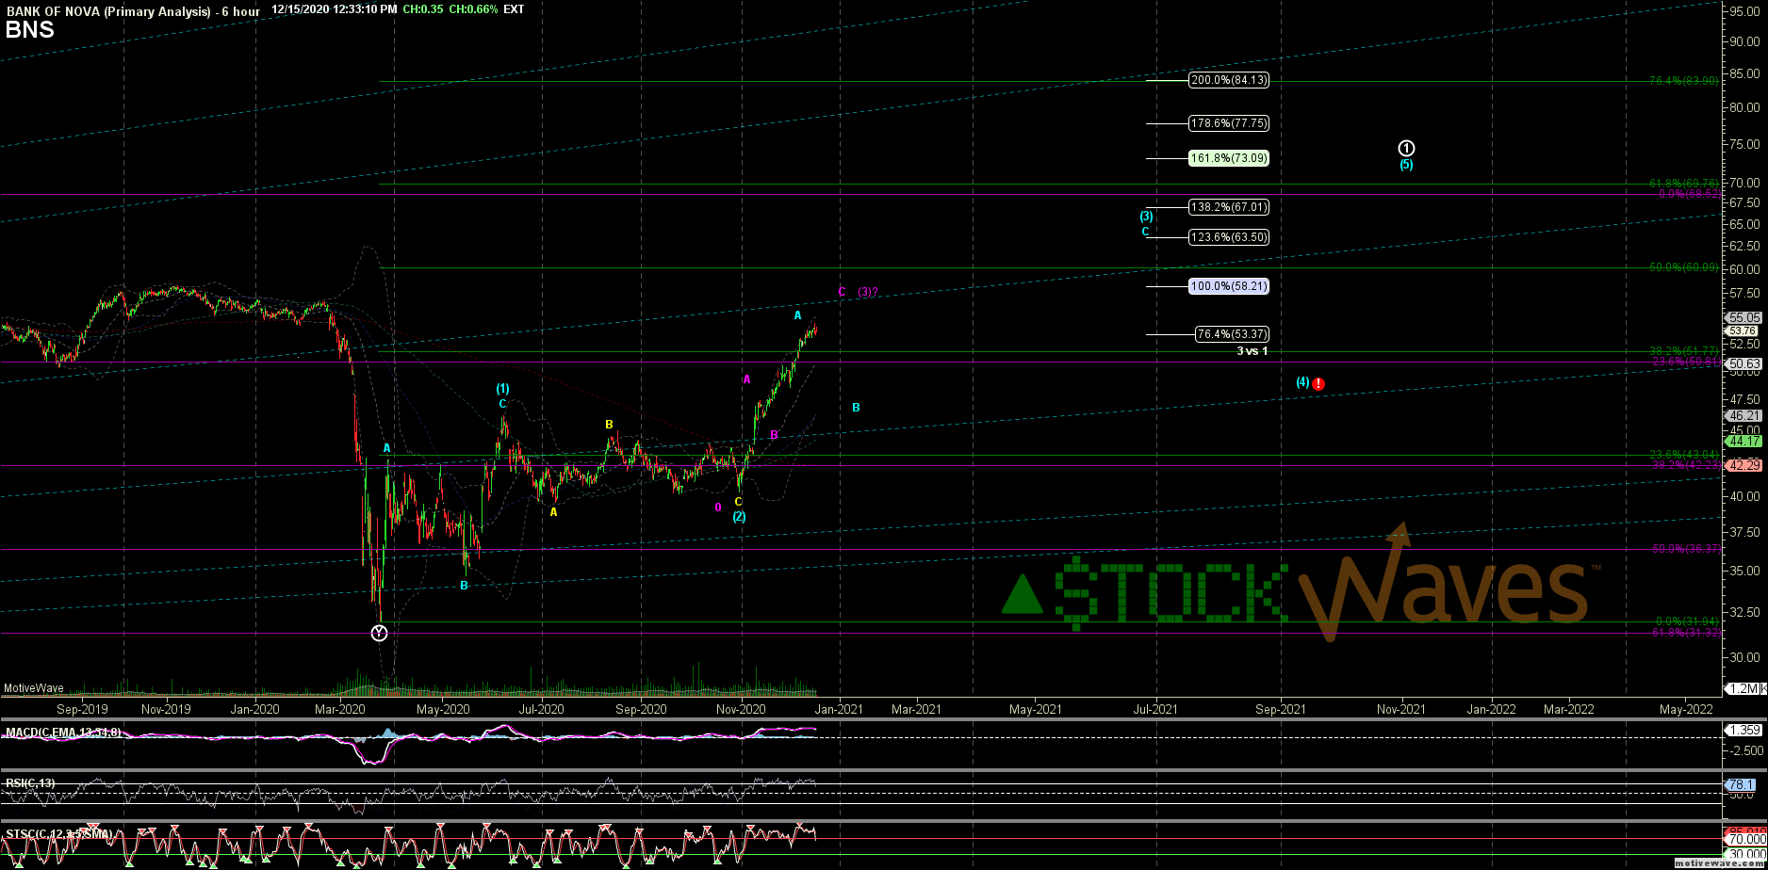Click the green 44.17 price tag
This screenshot has width=1768, height=870.
tap(1745, 442)
